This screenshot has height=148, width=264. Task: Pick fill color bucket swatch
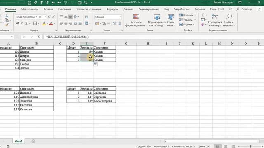(x=44, y=23)
